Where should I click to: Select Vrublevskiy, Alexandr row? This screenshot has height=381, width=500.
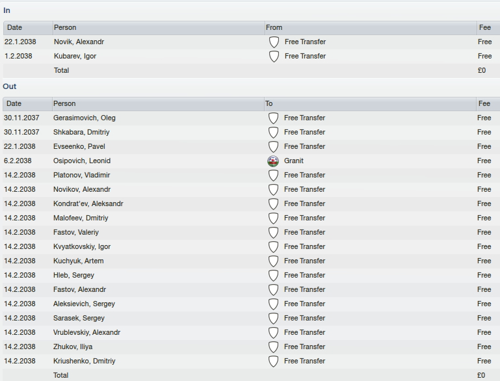click(x=251, y=332)
